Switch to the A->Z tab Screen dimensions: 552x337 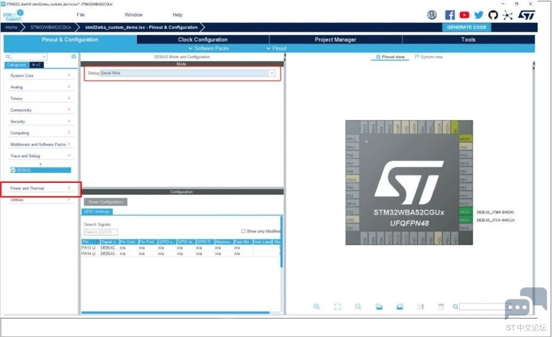coord(37,65)
